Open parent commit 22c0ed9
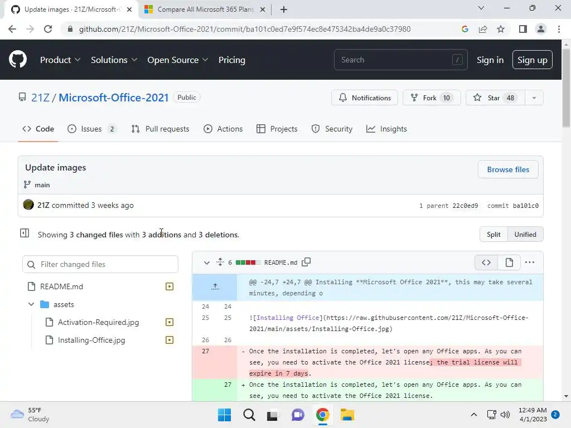 click(x=465, y=206)
